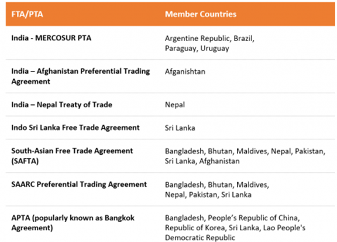This screenshot has width=337, height=242.
Task: Click Indo Sri Lanka Free Trade Agreement
Action: pos(75,128)
